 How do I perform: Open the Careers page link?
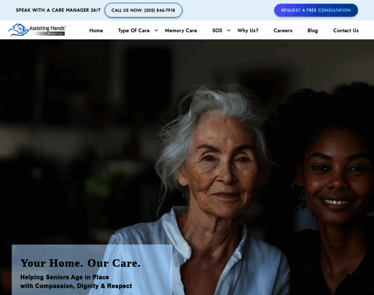[283, 30]
